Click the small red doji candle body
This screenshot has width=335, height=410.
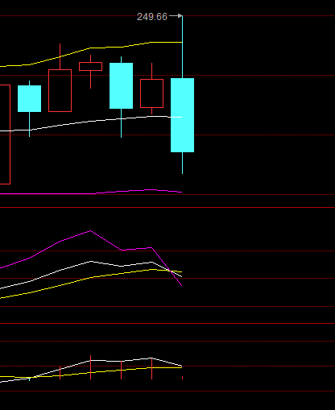tap(90, 66)
